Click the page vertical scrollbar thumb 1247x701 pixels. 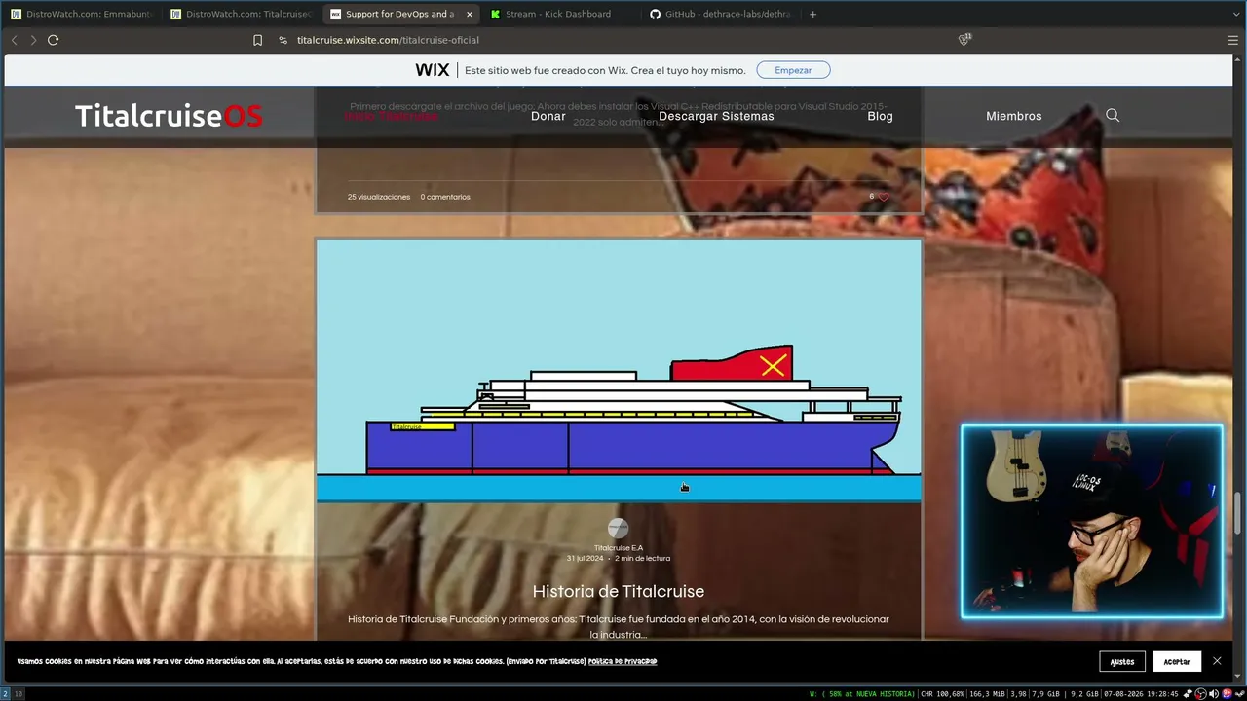coord(1239,514)
